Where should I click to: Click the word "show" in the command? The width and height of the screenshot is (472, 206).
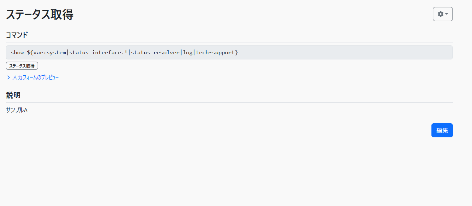pos(17,52)
